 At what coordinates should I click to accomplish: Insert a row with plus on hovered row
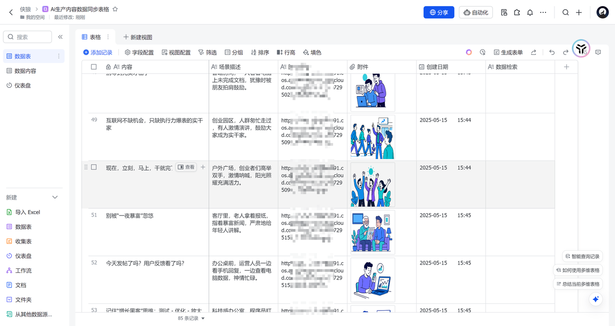[x=203, y=167]
